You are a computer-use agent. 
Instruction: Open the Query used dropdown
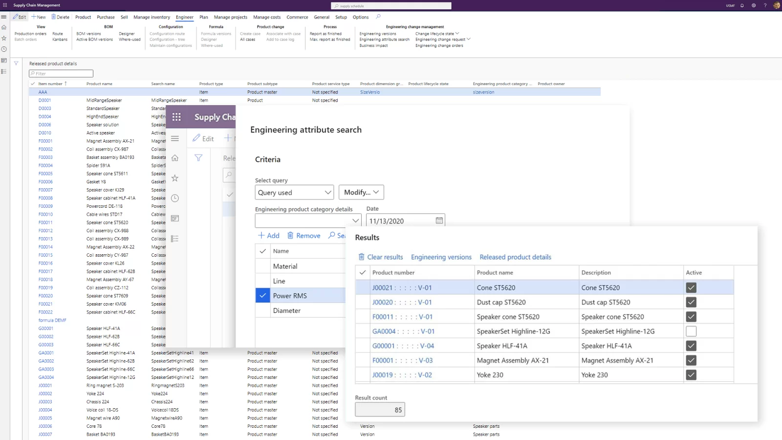click(x=294, y=193)
